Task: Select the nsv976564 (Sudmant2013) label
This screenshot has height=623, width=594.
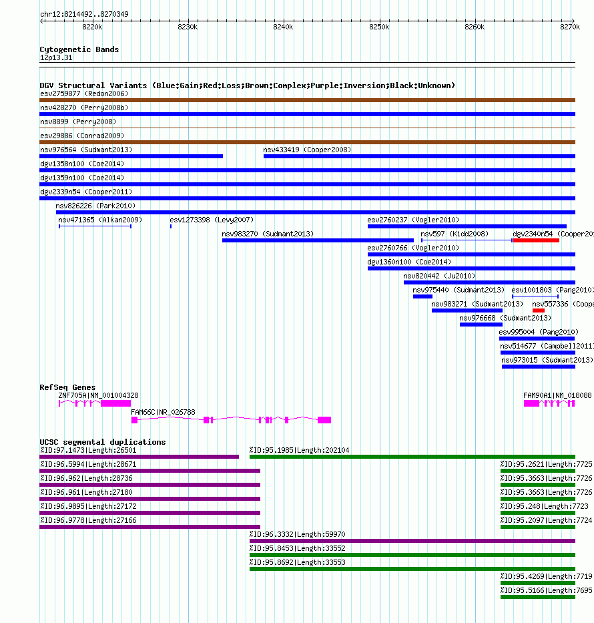Action: click(x=86, y=150)
